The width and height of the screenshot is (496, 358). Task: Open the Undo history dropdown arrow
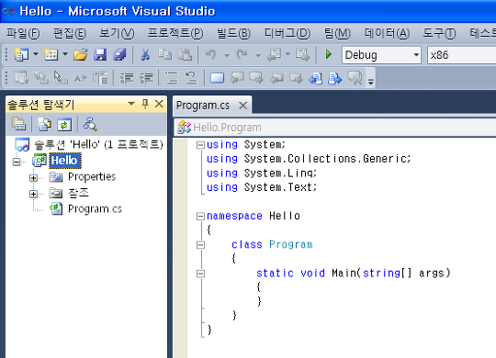(227, 55)
